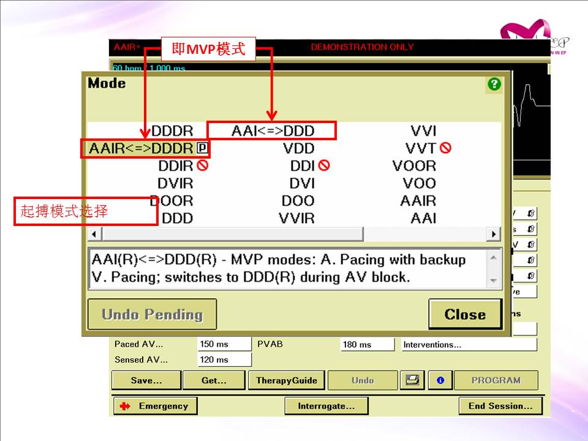Screen dimensions: 588x441
Task: Click the Undo button in bottom toolbar
Action: point(363,380)
